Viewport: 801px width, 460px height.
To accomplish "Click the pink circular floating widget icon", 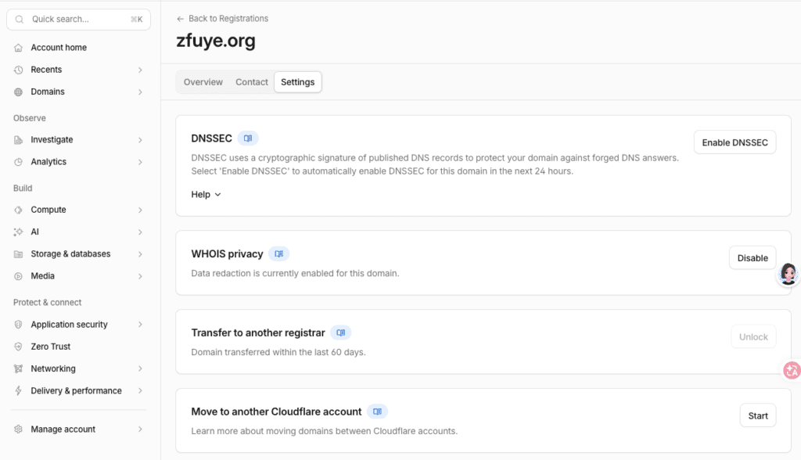I will pyautogui.click(x=792, y=370).
